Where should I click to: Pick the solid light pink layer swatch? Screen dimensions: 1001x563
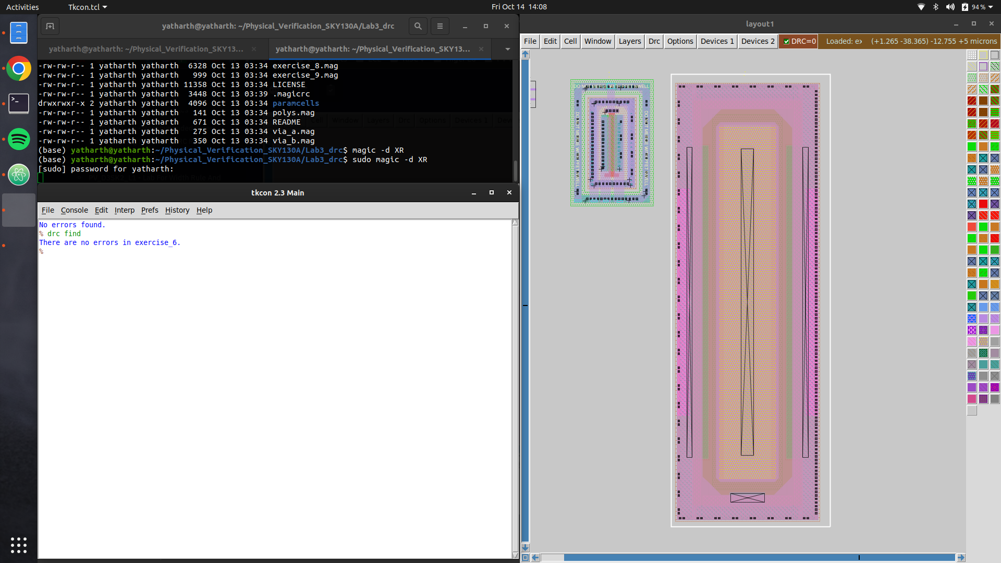(x=995, y=331)
